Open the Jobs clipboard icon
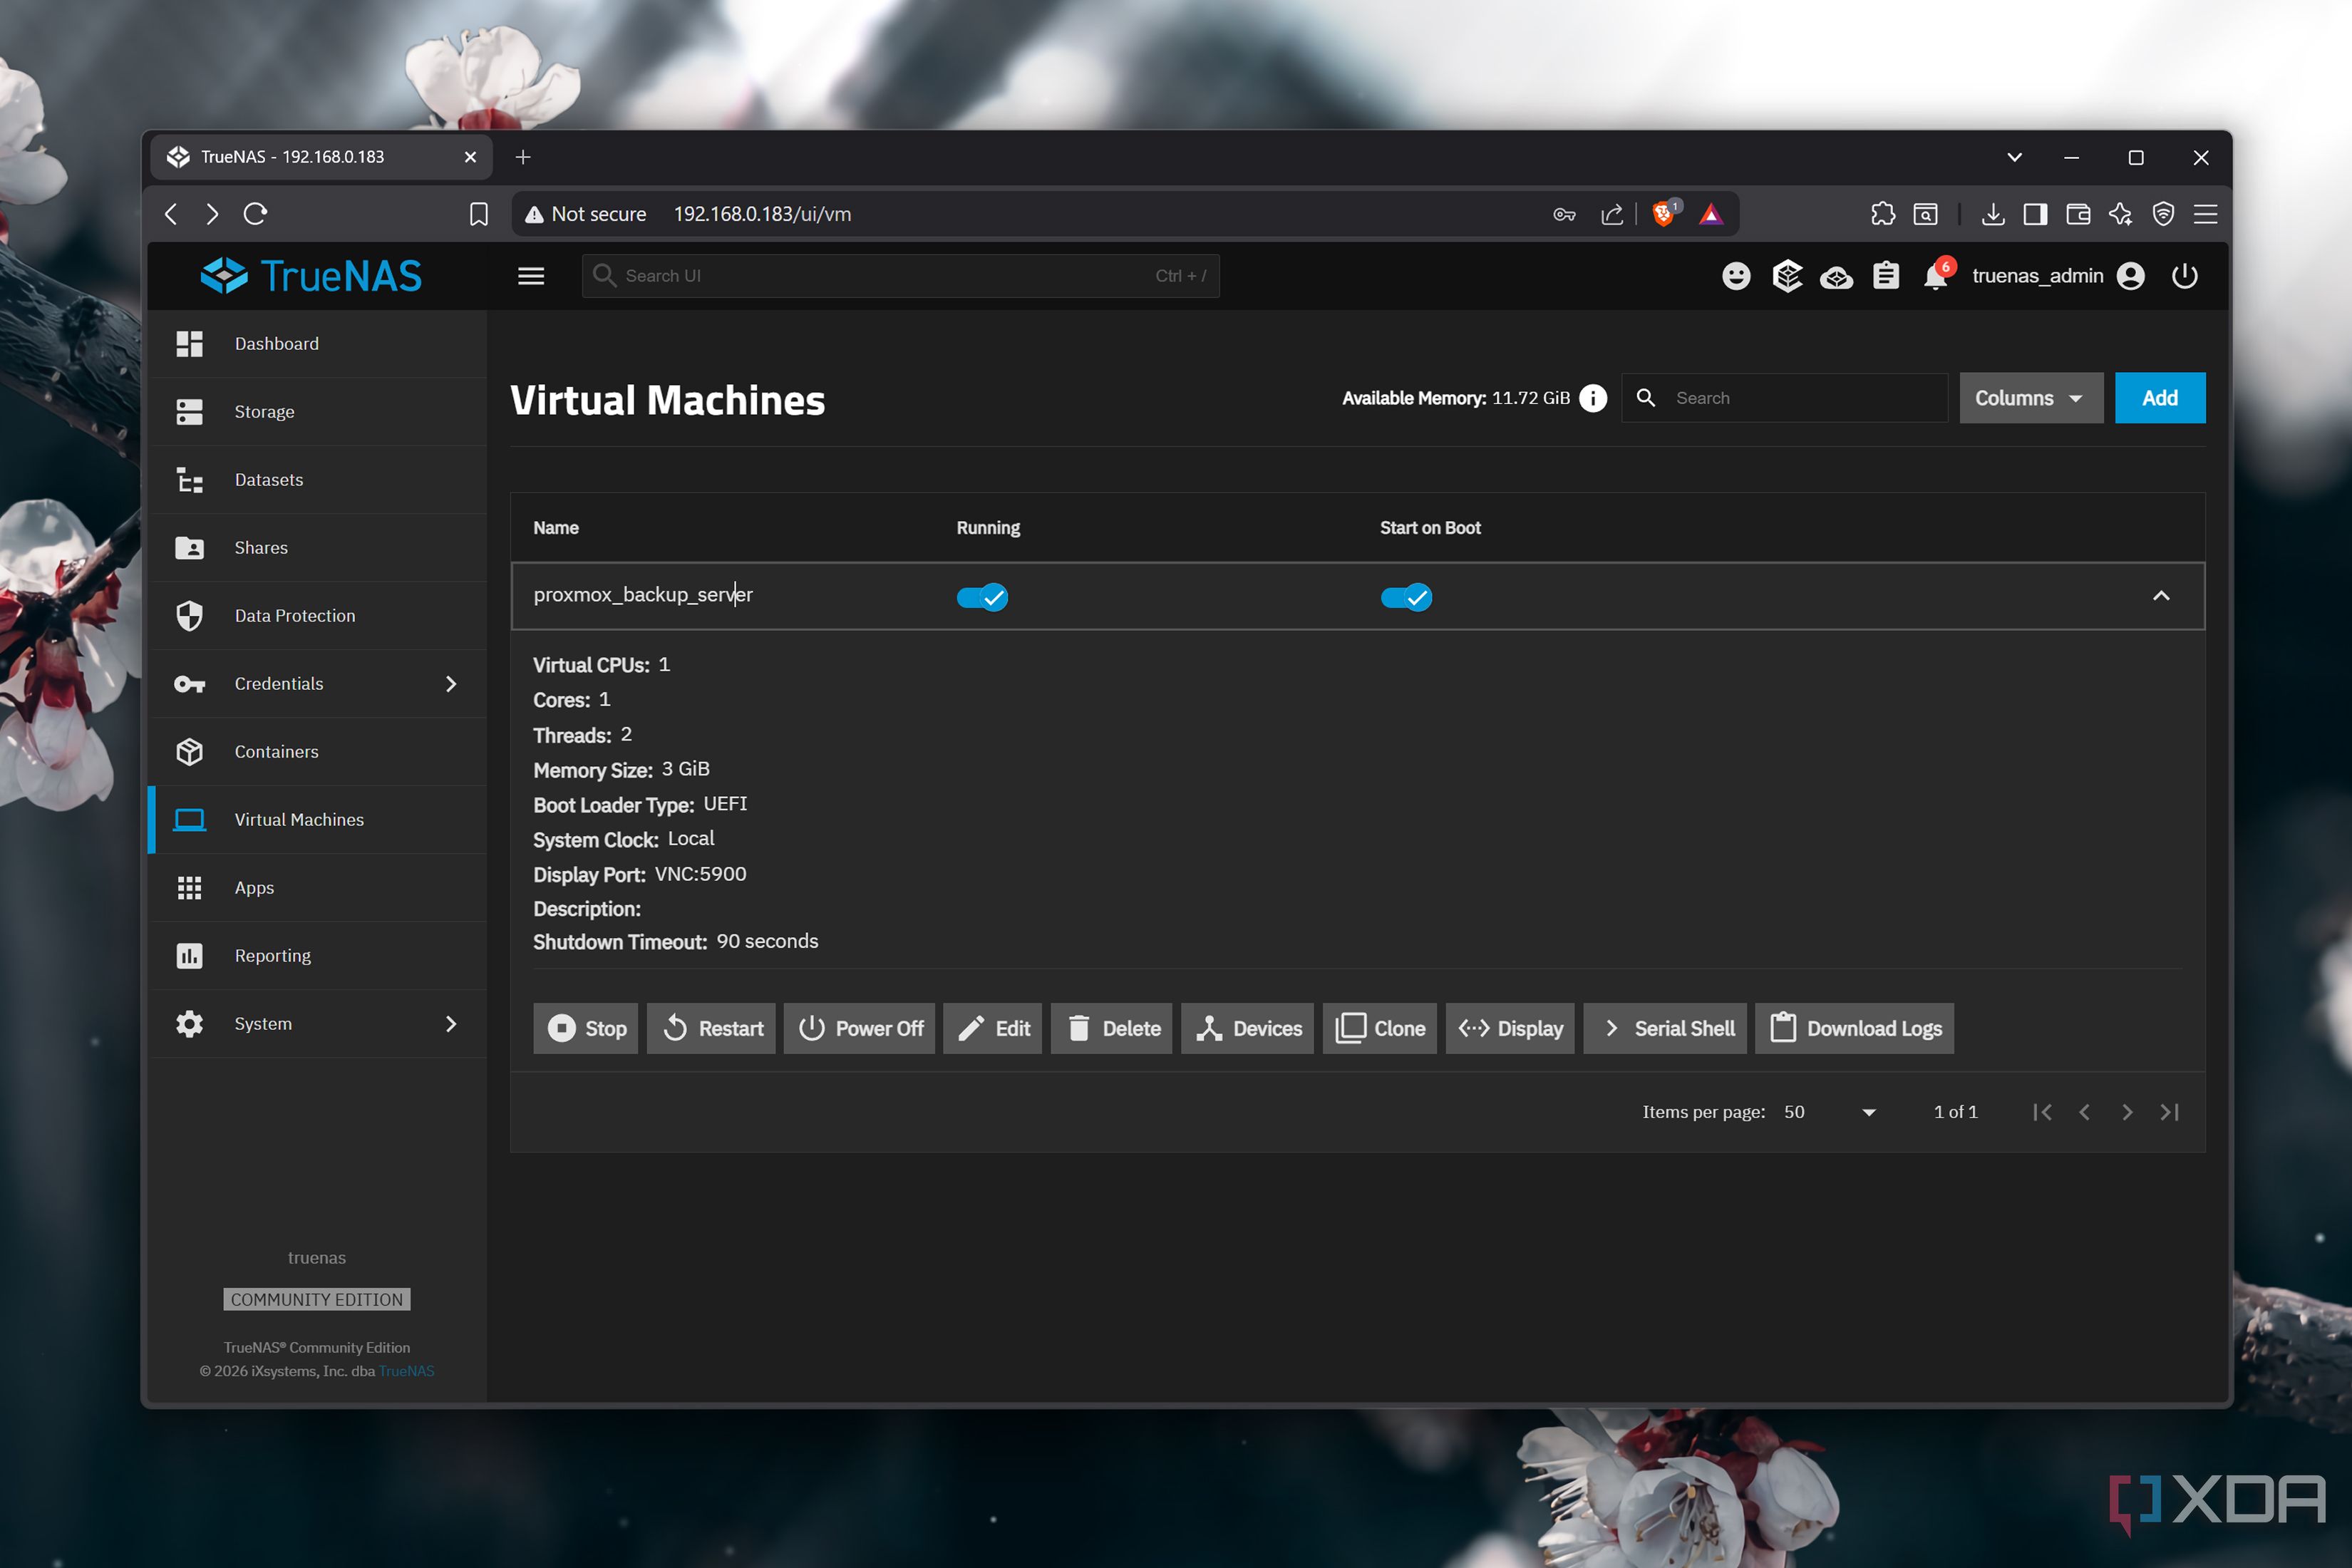This screenshot has height=1568, width=2352. [x=1886, y=276]
